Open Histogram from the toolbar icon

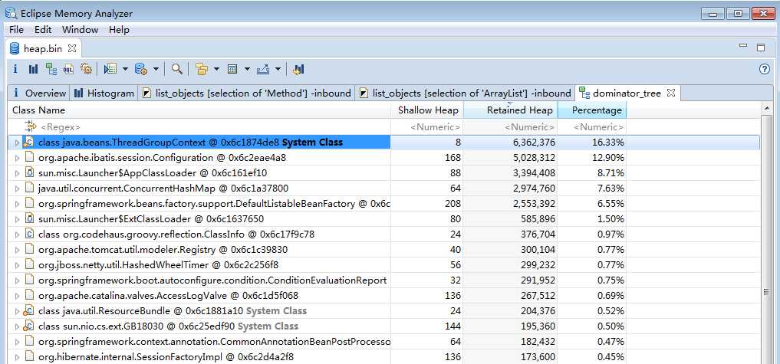point(33,69)
